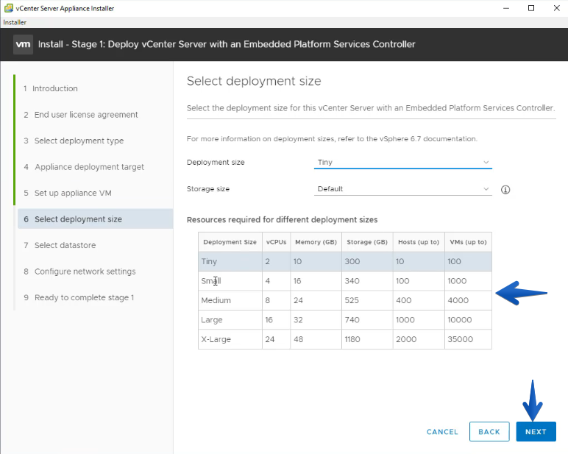Click the 48 memory cell for X-Large

(x=316, y=339)
